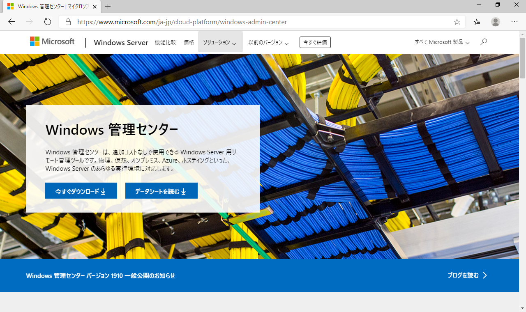Minimize the browser window
This screenshot has width=526, height=312.
(x=479, y=5)
